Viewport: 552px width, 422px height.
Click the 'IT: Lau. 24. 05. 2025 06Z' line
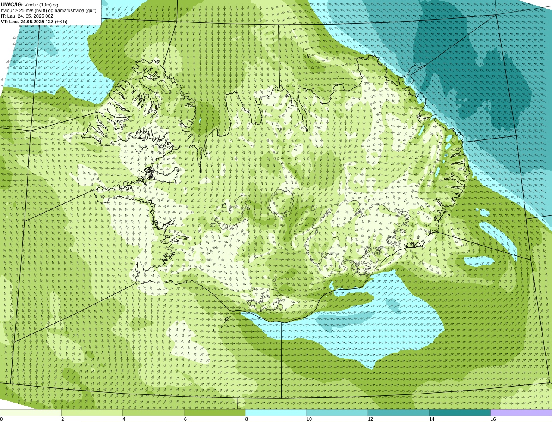28,16
